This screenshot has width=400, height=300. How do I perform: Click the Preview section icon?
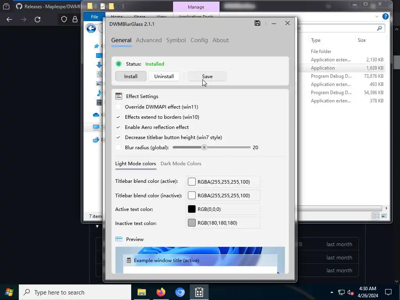tap(119, 239)
